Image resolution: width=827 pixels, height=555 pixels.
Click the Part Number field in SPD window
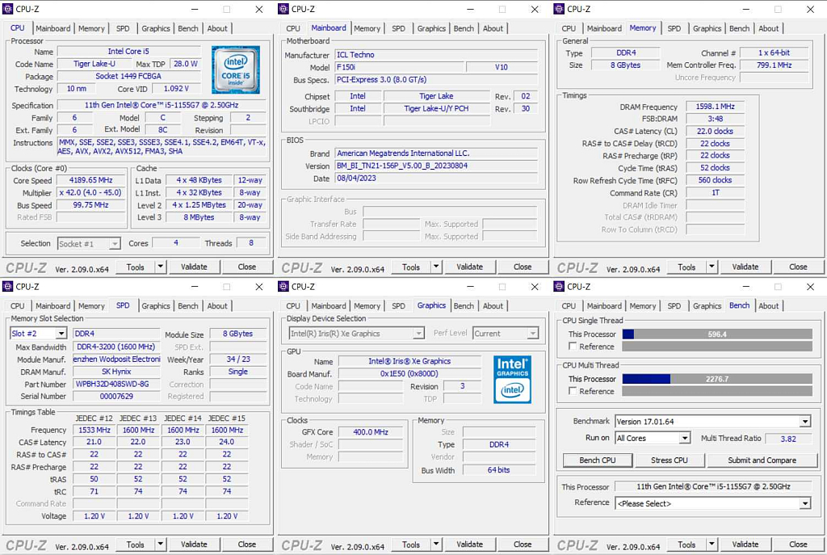(116, 385)
